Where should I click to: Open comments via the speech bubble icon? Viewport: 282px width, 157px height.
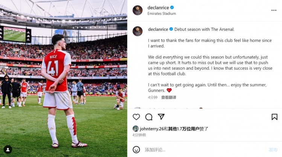click(149, 117)
